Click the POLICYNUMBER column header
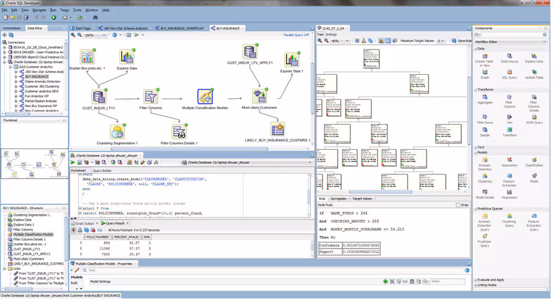This screenshot has height=303, width=555. 97,237
